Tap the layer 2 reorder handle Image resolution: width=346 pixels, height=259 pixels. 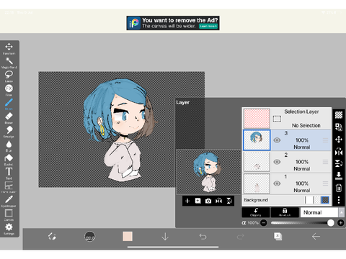pyautogui.click(x=325, y=162)
